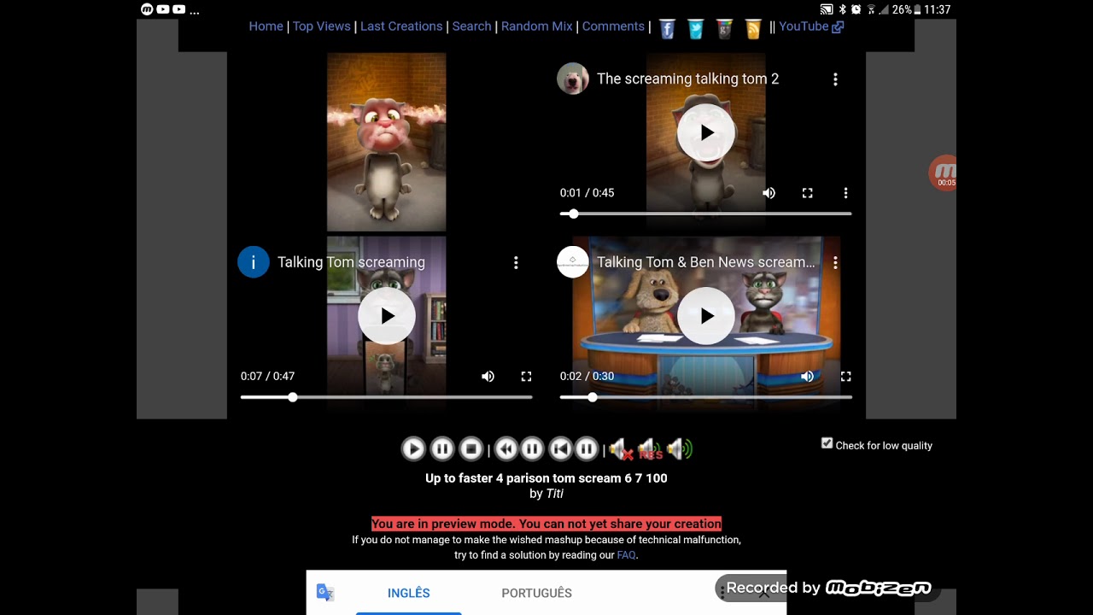The height and width of the screenshot is (615, 1093).
Task: Open the Last Creations link
Action: (401, 26)
